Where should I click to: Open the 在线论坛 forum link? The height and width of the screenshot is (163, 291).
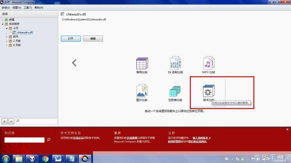coord(78,138)
